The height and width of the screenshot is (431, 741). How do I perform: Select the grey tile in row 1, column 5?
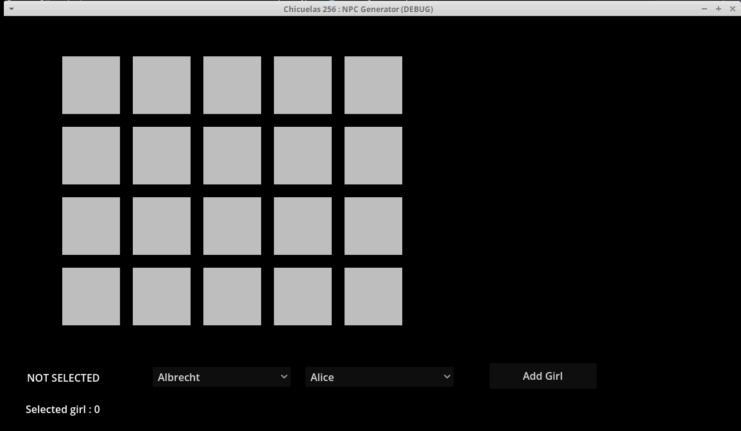(373, 85)
